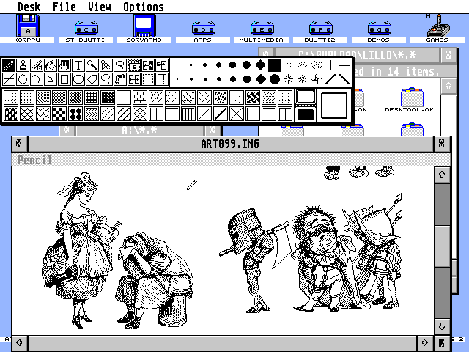Select the straight Line tool
This screenshot has width=469, height=352.
point(9,78)
